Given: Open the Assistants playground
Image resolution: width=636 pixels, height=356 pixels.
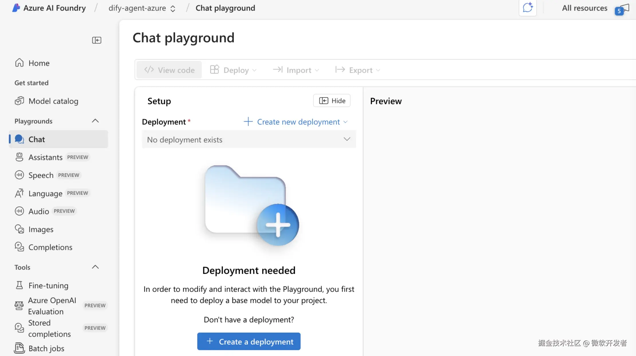Looking at the screenshot, I should point(45,157).
